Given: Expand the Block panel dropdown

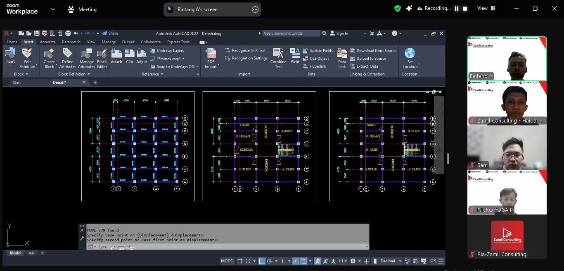Looking at the screenshot, I should (x=21, y=74).
